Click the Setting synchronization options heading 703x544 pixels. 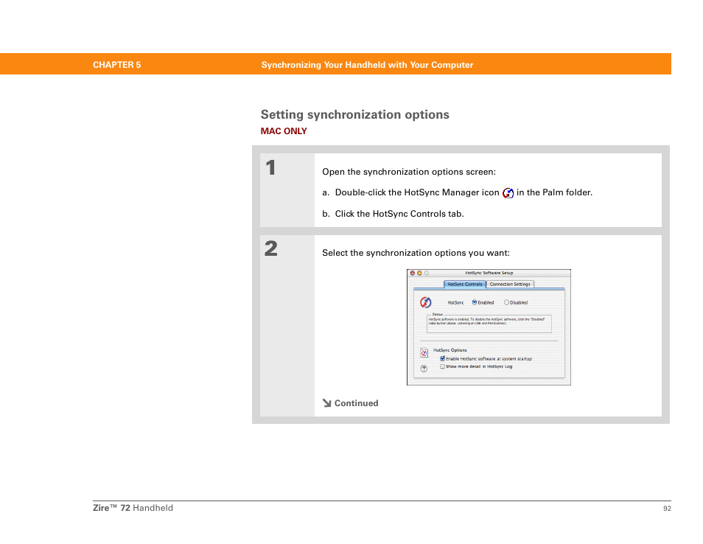click(354, 114)
